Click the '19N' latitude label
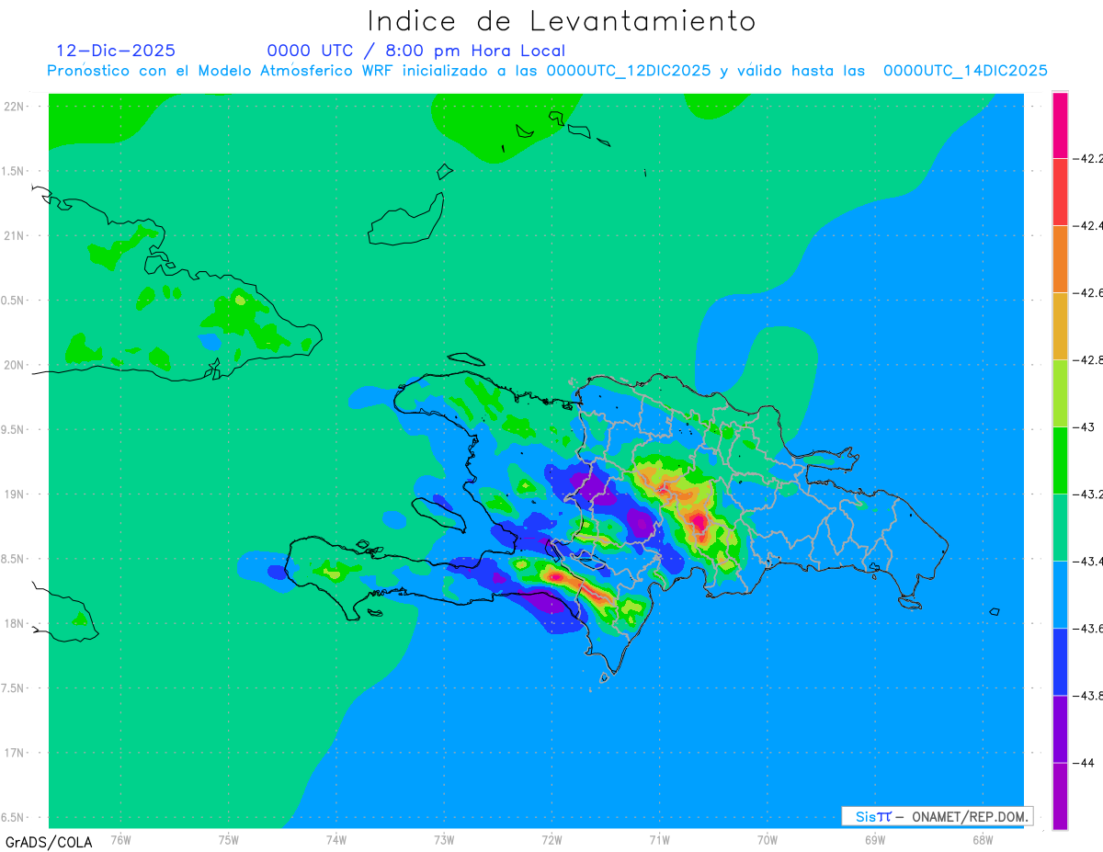 click(x=16, y=494)
